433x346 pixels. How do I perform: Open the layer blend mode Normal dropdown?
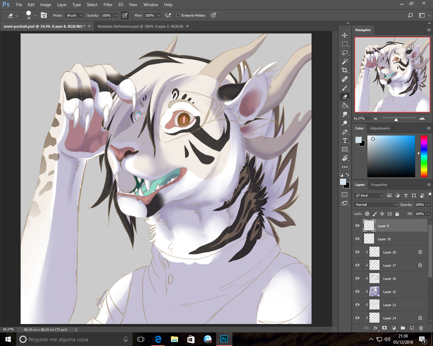coord(375,204)
